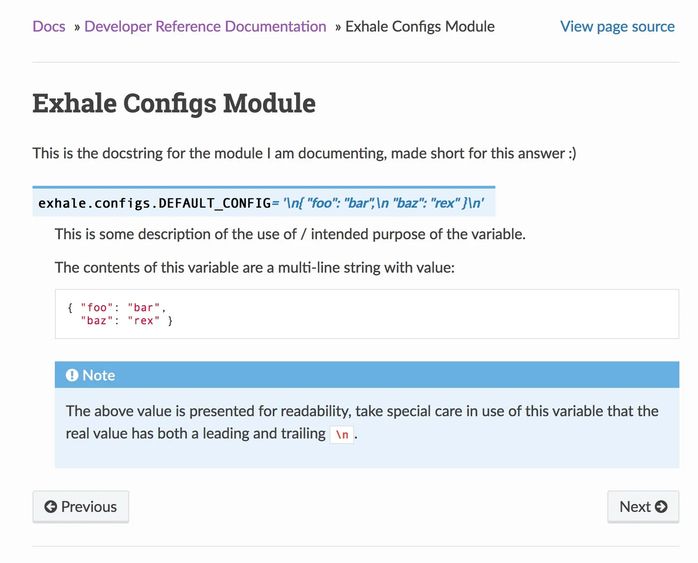This screenshot has width=698, height=563.
Task: Click the blue Note title bar
Action: [367, 375]
